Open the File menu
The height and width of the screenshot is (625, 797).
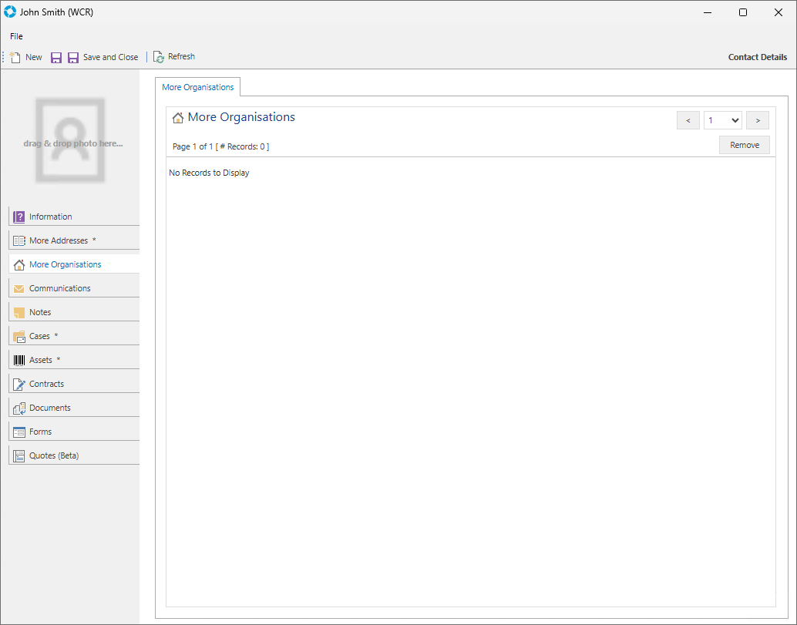pyautogui.click(x=16, y=36)
